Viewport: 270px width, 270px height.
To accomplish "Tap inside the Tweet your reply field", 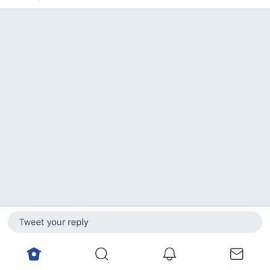I will click(x=135, y=222).
